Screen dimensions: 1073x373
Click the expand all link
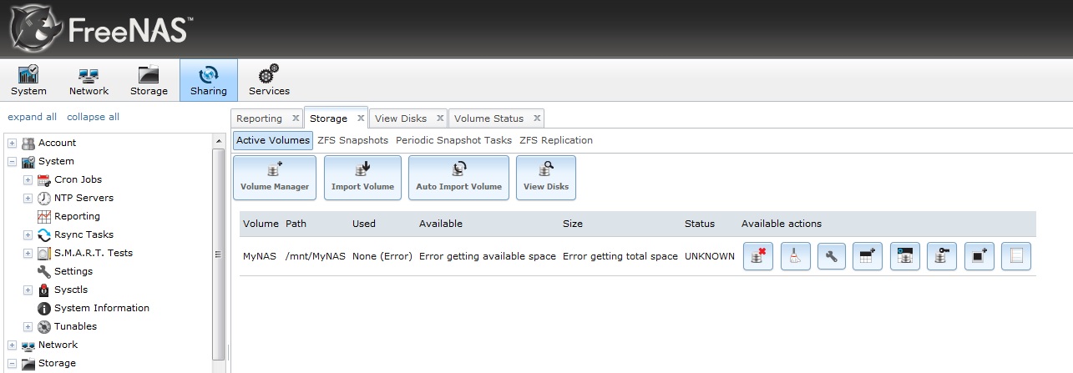click(x=33, y=117)
